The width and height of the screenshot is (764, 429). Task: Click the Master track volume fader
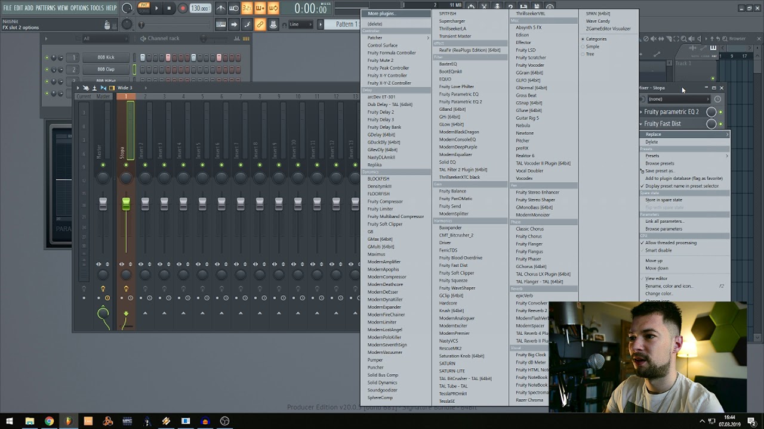(x=103, y=204)
